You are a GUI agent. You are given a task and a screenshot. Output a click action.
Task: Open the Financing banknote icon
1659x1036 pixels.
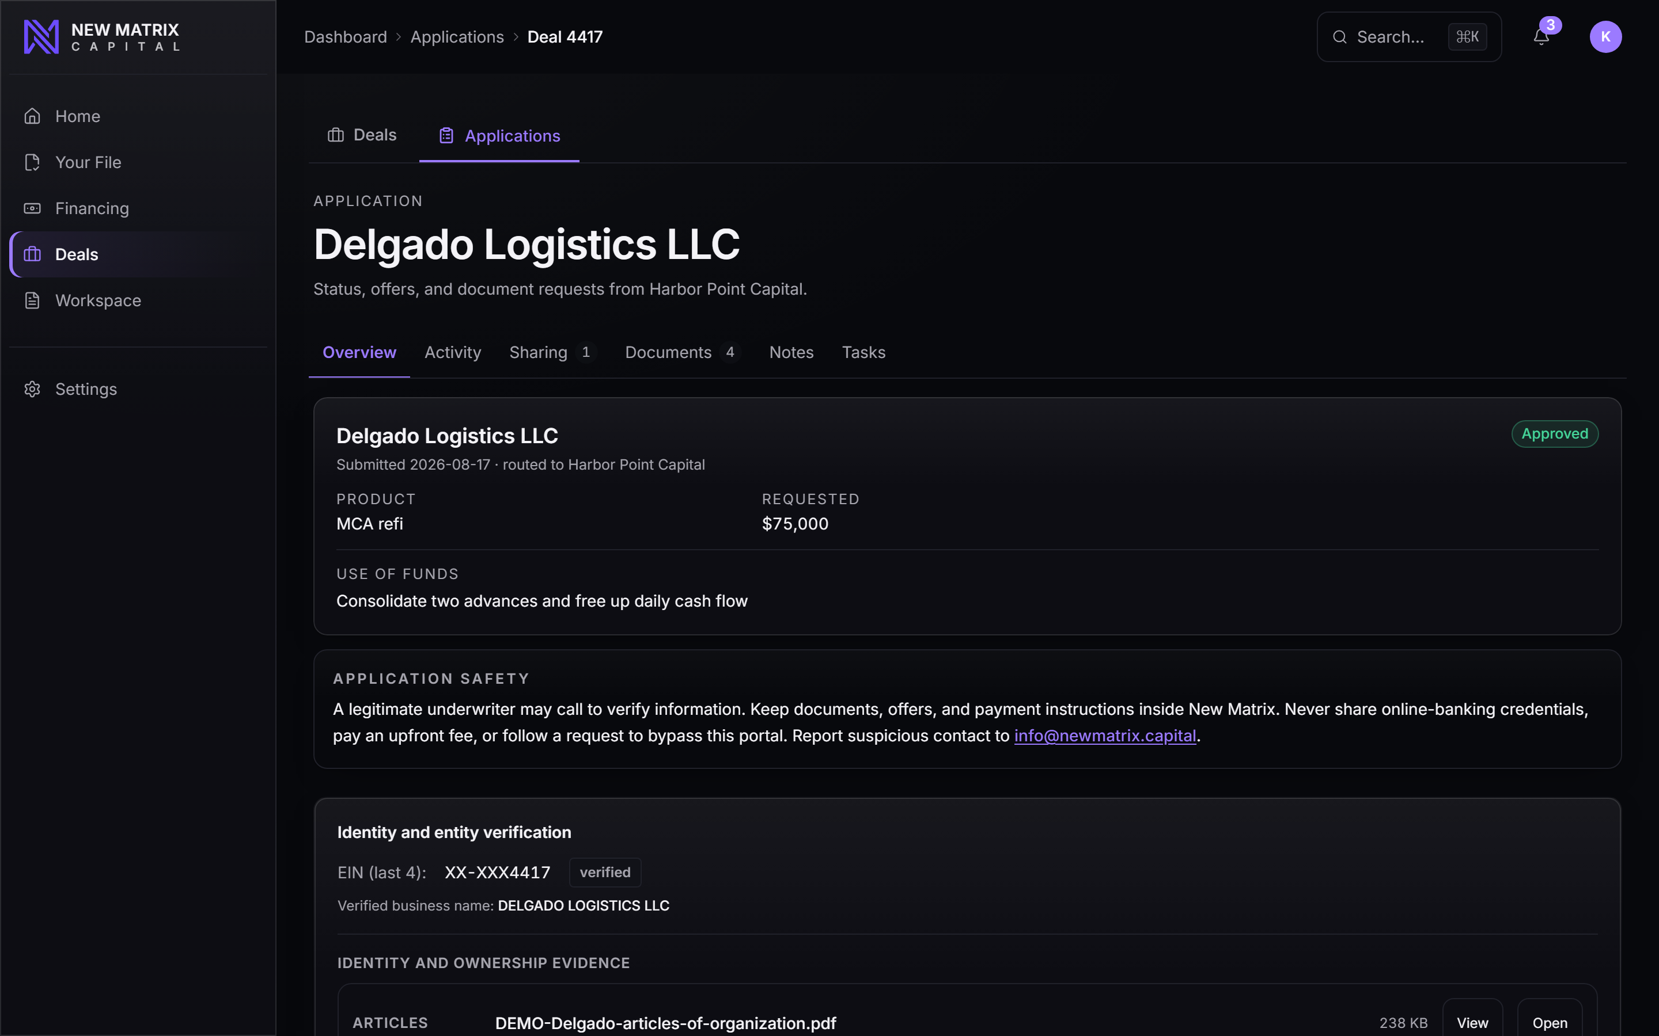coord(32,208)
